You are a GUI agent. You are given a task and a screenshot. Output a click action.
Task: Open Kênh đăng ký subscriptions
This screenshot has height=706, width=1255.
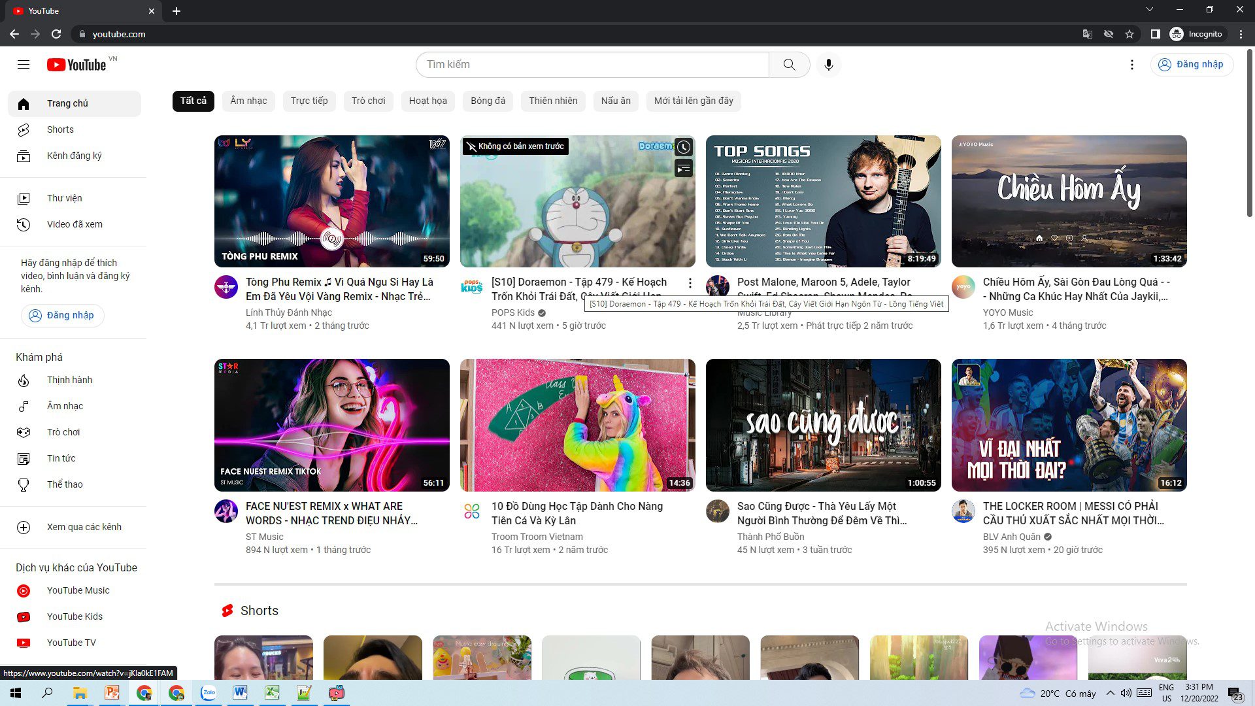pyautogui.click(x=75, y=156)
